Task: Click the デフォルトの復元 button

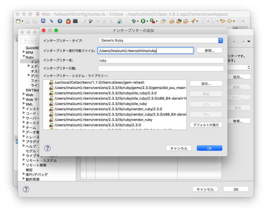Action: click(206, 125)
